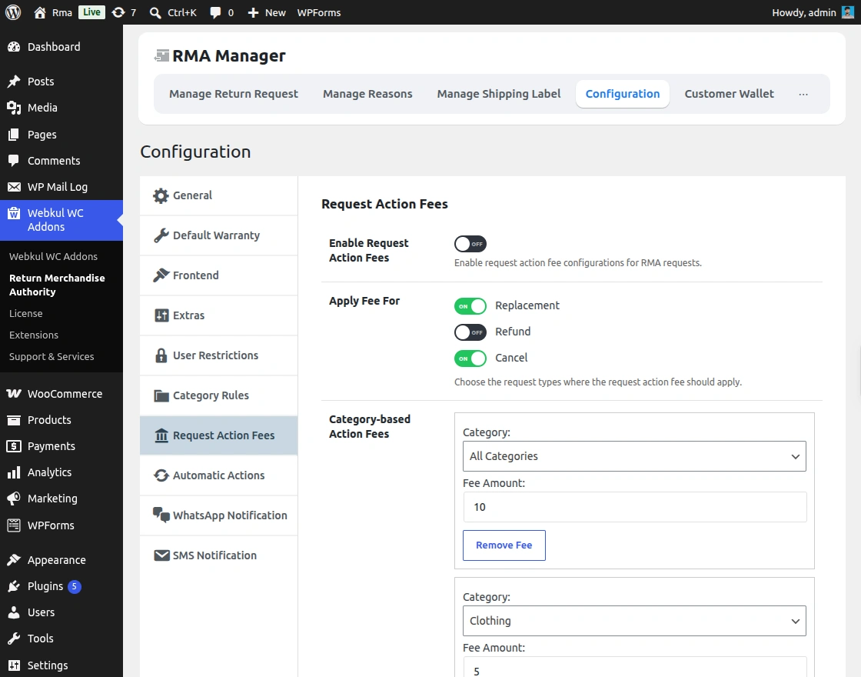This screenshot has width=861, height=677.
Task: Open the Webkul WC Addons submenu link
Action: point(53,256)
